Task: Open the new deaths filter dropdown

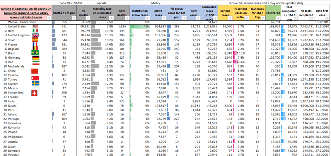Action: pos(127,18)
